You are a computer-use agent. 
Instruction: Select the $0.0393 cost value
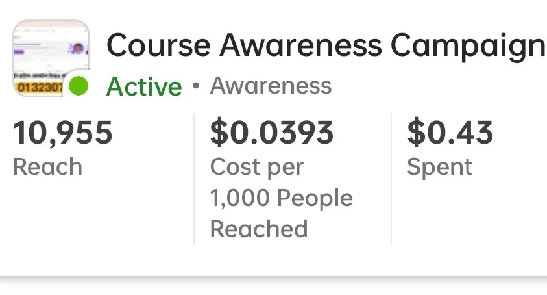(272, 133)
